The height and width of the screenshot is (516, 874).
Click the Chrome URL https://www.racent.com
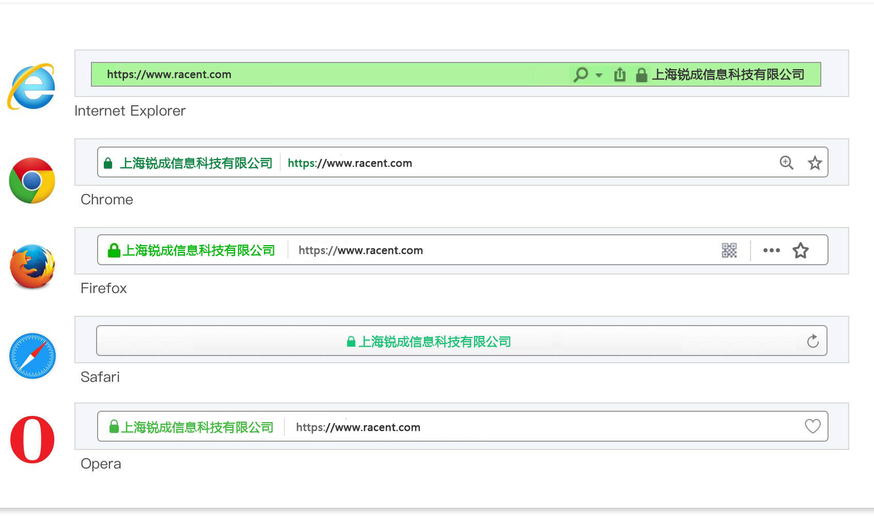tap(350, 164)
